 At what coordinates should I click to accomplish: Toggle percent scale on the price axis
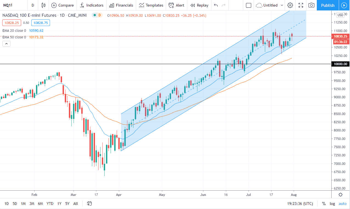324,204
